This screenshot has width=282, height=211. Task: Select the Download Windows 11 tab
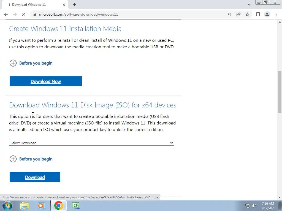pos(35,5)
